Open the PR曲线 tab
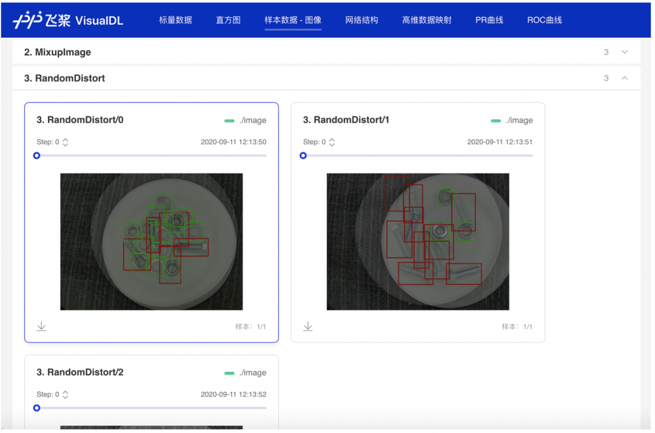 tap(489, 20)
